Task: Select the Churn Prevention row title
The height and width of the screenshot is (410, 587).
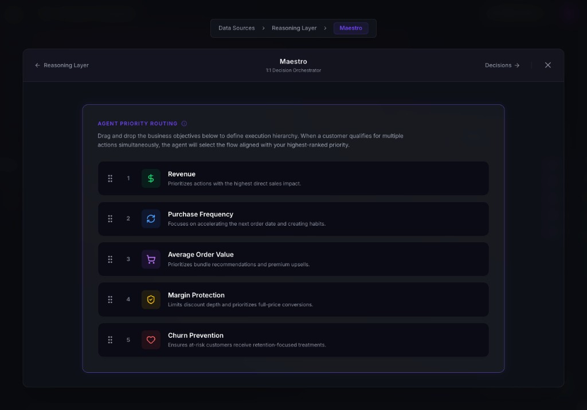Action: coord(195,336)
